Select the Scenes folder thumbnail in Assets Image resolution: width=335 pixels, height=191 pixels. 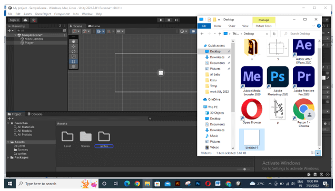point(86,136)
